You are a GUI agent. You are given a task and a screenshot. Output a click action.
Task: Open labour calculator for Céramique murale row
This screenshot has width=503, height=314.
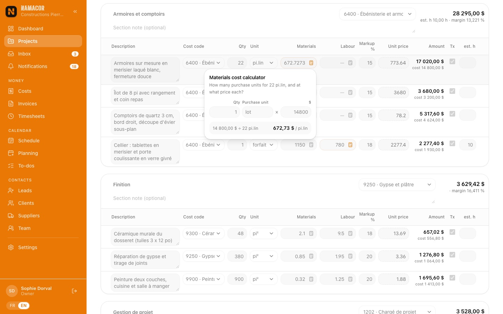point(350,233)
